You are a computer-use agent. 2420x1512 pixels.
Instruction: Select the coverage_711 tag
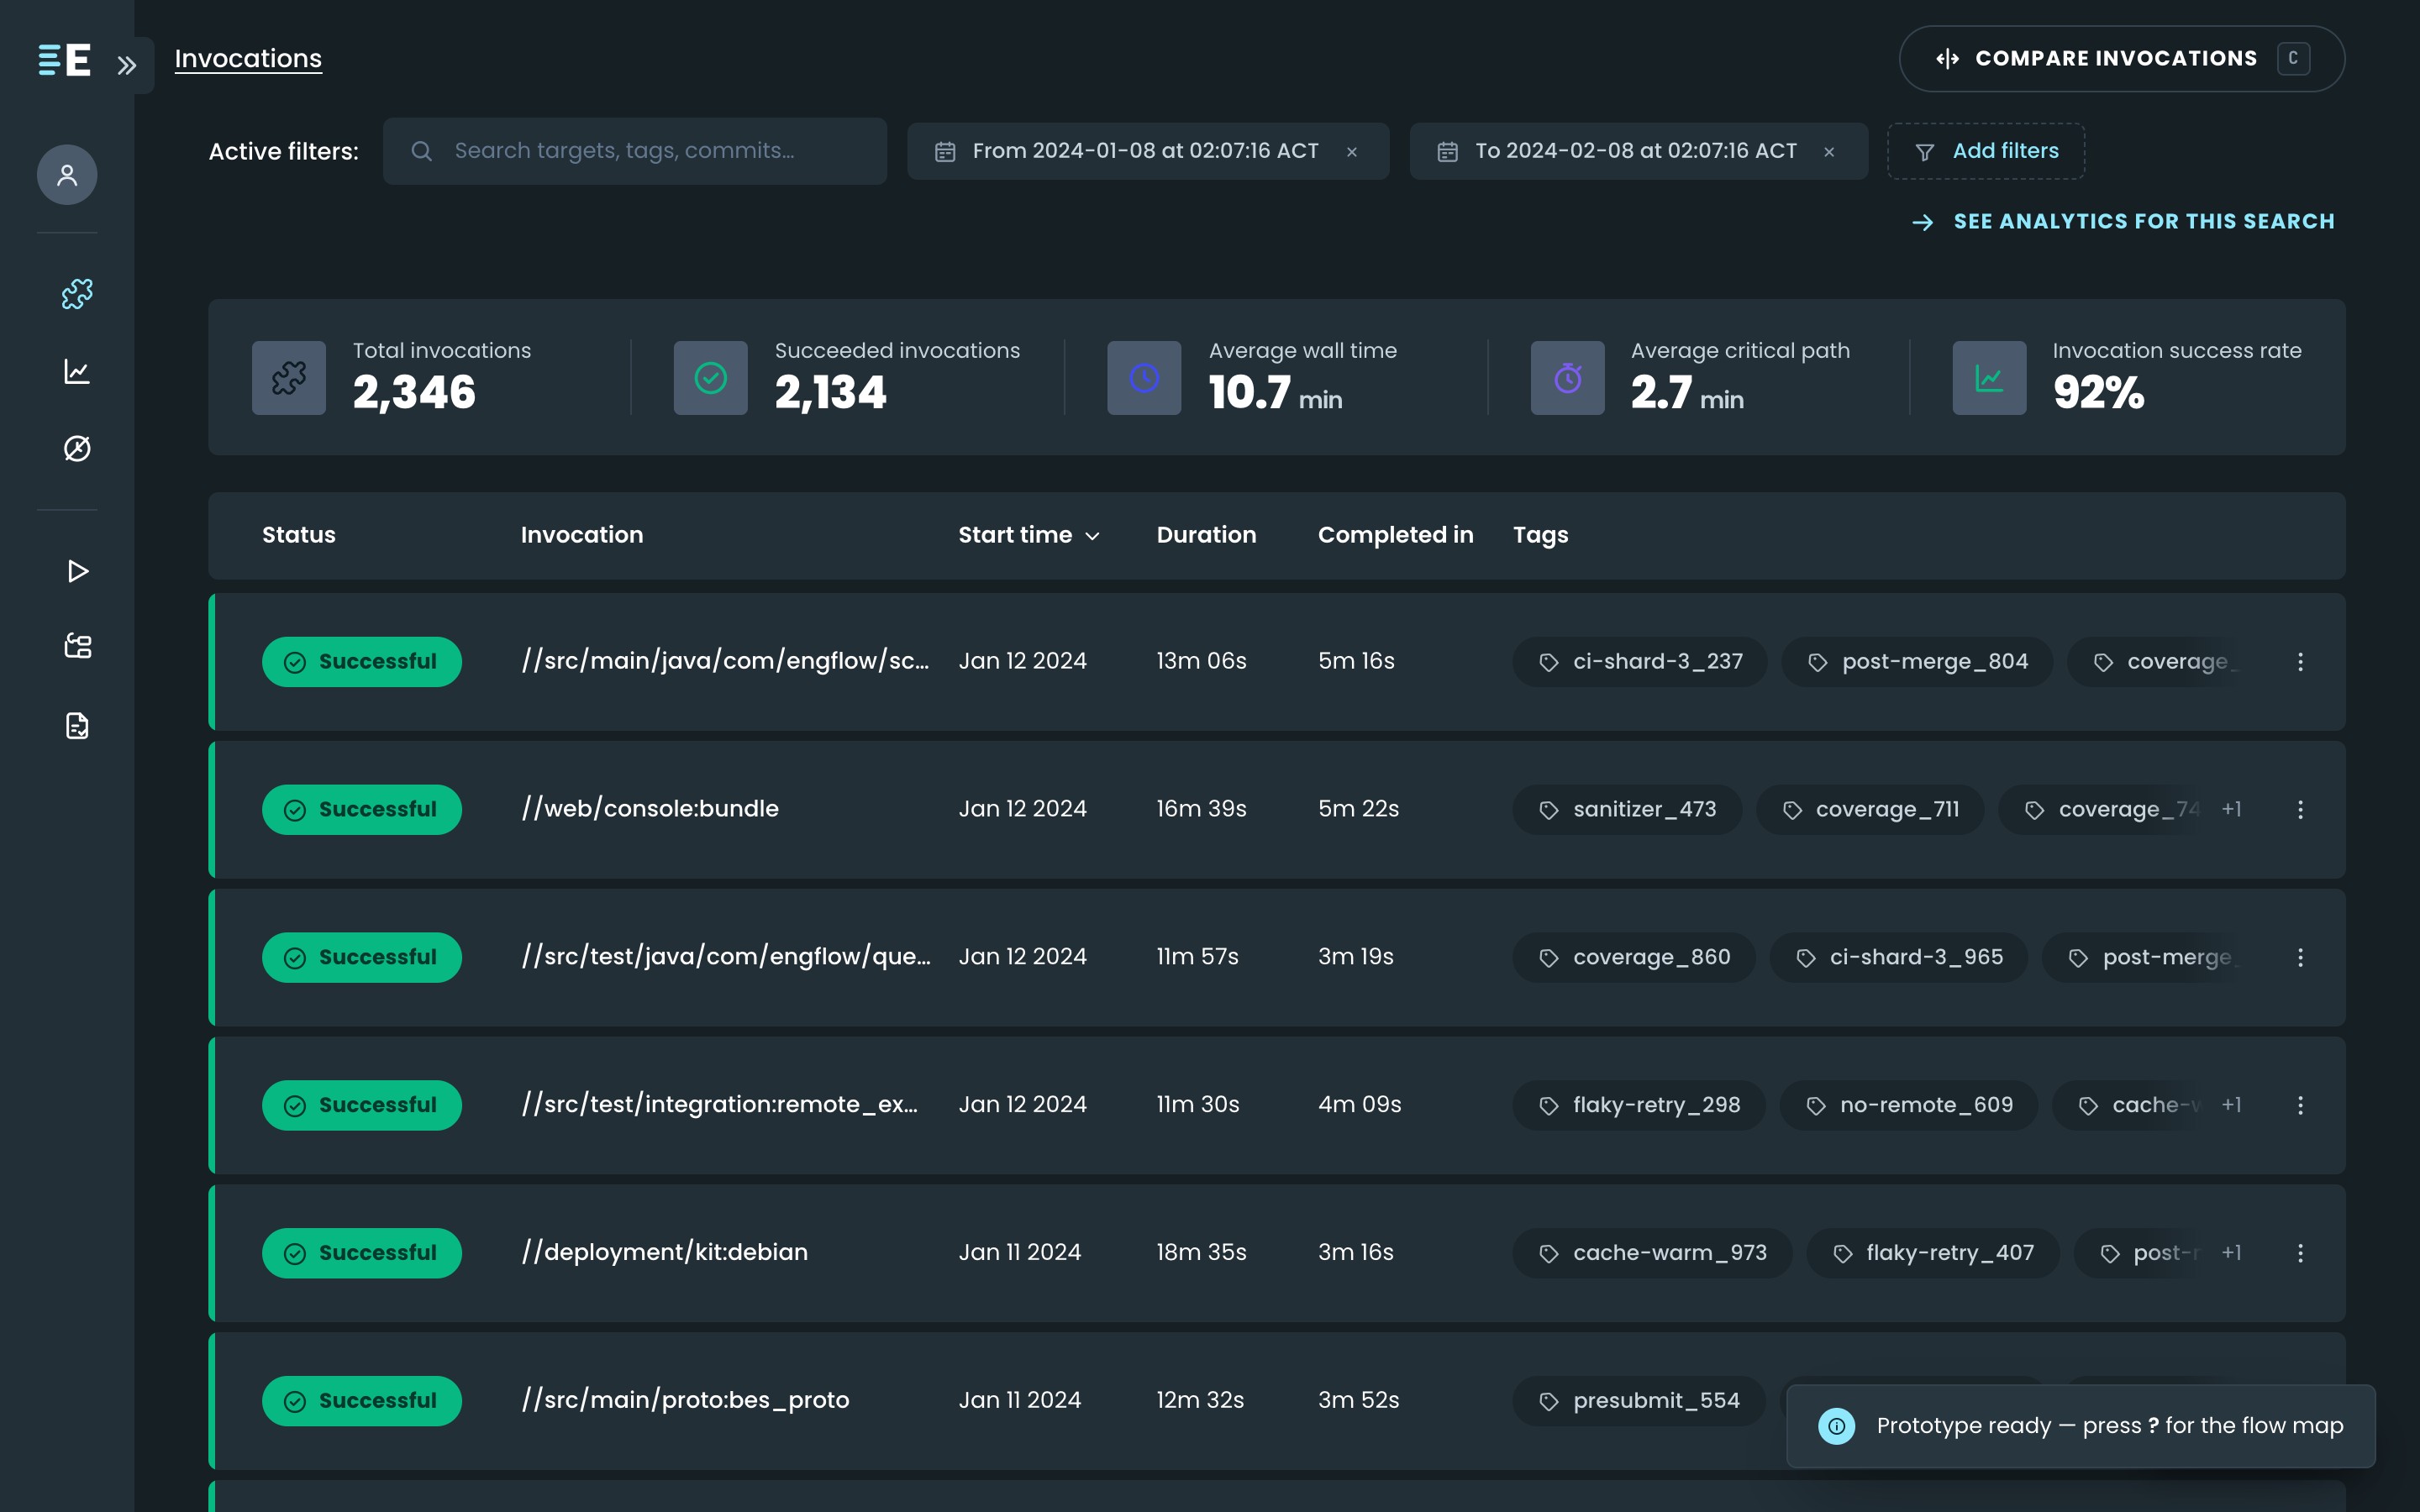coord(1870,810)
